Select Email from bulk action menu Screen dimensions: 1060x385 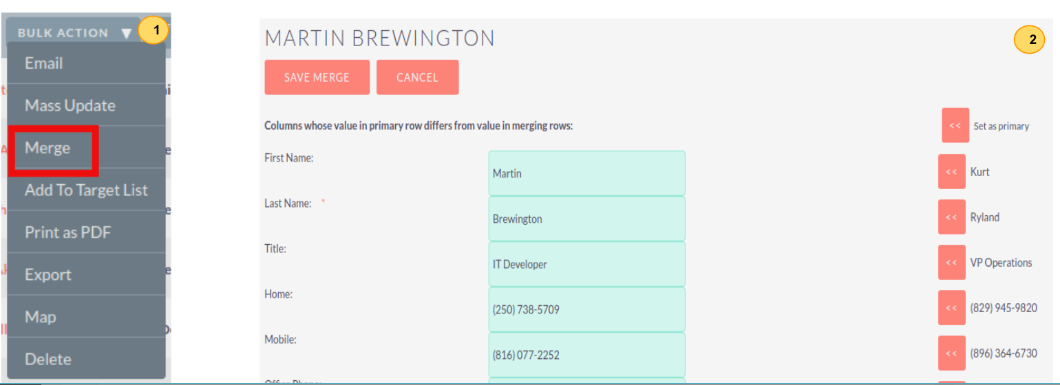point(44,63)
